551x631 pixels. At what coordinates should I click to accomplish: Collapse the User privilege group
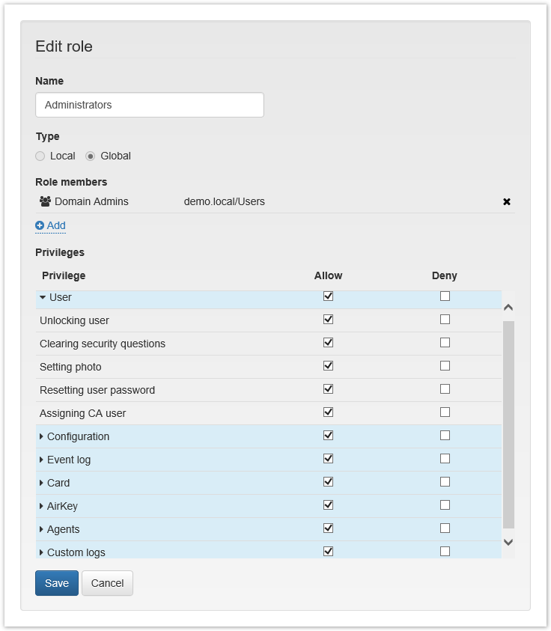pos(43,297)
